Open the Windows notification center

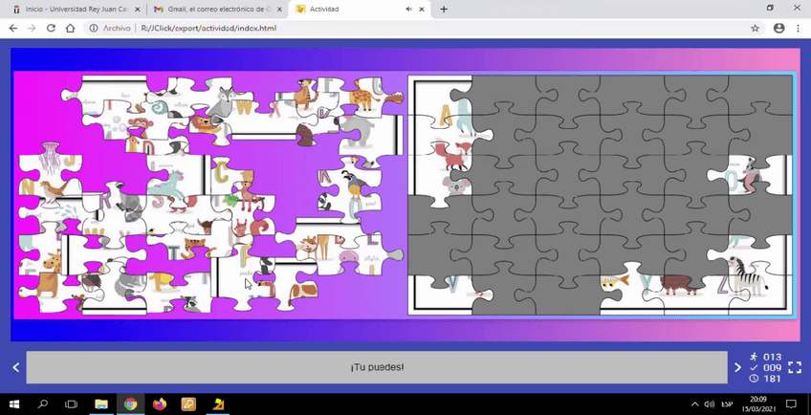click(791, 404)
